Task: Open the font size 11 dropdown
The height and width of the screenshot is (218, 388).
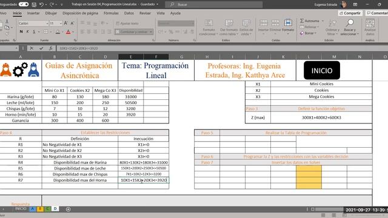Action: (61, 23)
